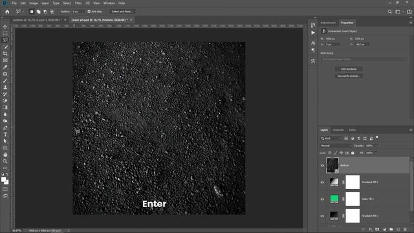This screenshot has height=233, width=414.
Task: Select the Gradient tool
Action: [x=5, y=107]
